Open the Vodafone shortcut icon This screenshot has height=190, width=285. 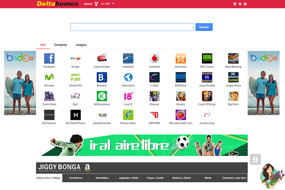pos(154,59)
